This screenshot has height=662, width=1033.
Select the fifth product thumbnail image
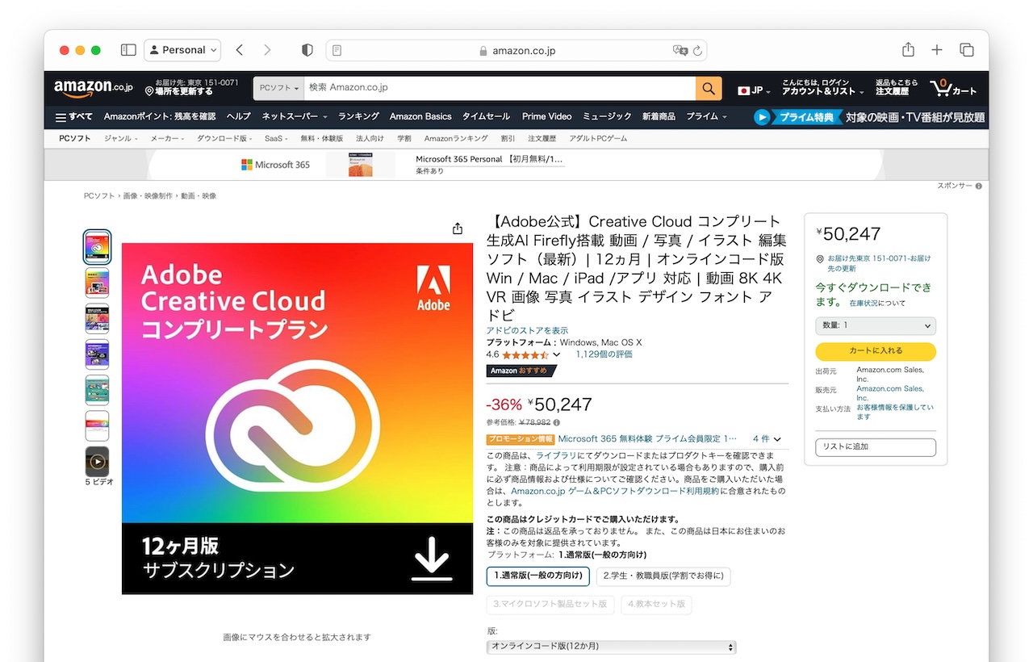point(97,390)
